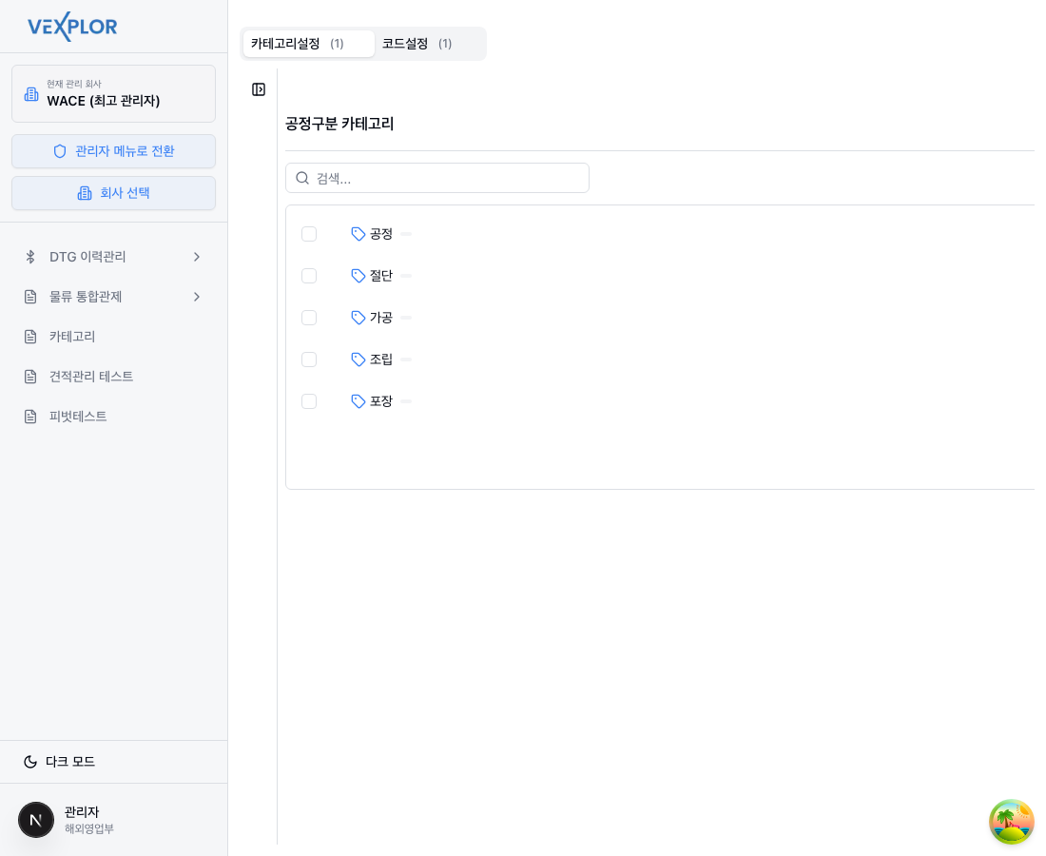Toggle the sidebar panel collapse icon

259,89
